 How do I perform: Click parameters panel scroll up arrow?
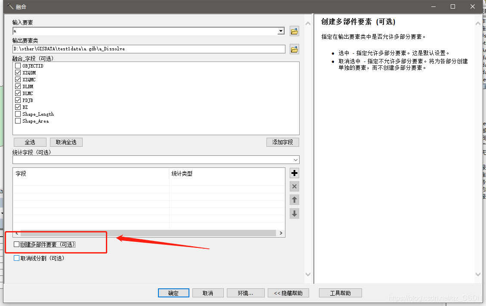pyautogui.click(x=308, y=24)
